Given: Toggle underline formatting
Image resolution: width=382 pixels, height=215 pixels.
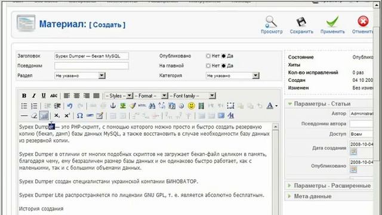Looking at the screenshot, I should pos(44,96).
